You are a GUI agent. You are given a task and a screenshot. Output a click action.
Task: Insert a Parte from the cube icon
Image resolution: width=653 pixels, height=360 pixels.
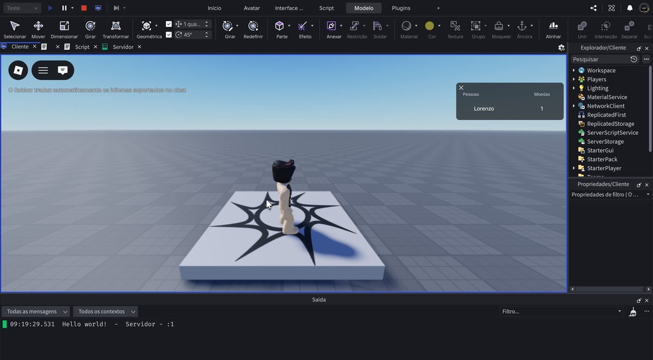pos(279,26)
